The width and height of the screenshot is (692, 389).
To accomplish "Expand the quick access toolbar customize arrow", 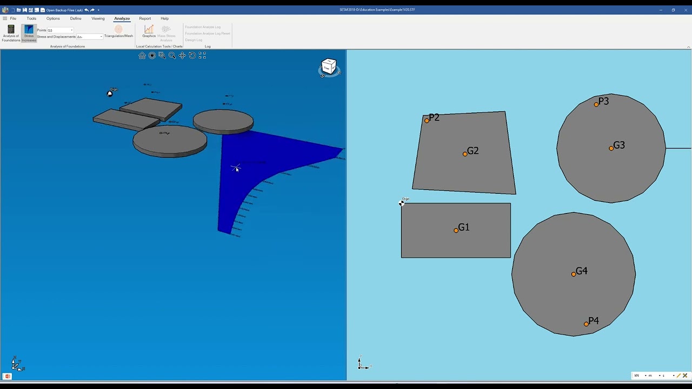I will (98, 10).
